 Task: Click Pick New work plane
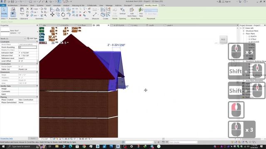(x=141, y=12)
